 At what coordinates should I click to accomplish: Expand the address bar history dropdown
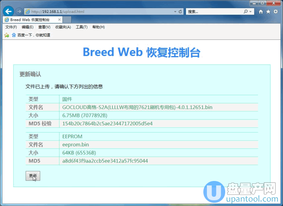point(175,12)
